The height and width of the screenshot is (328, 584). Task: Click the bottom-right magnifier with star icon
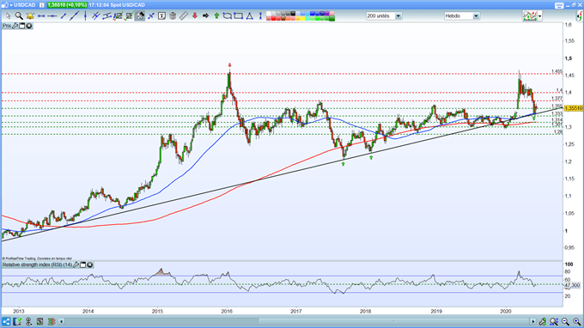click(554, 321)
